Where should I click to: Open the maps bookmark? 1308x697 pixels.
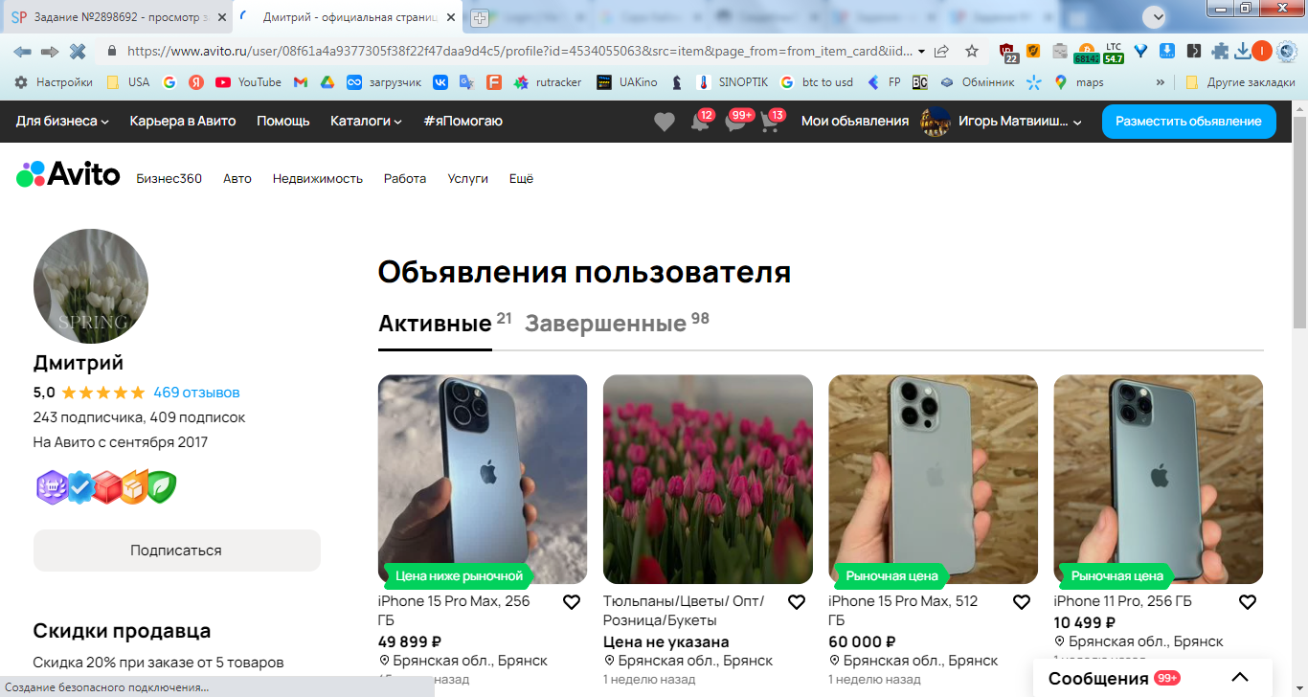[1078, 82]
